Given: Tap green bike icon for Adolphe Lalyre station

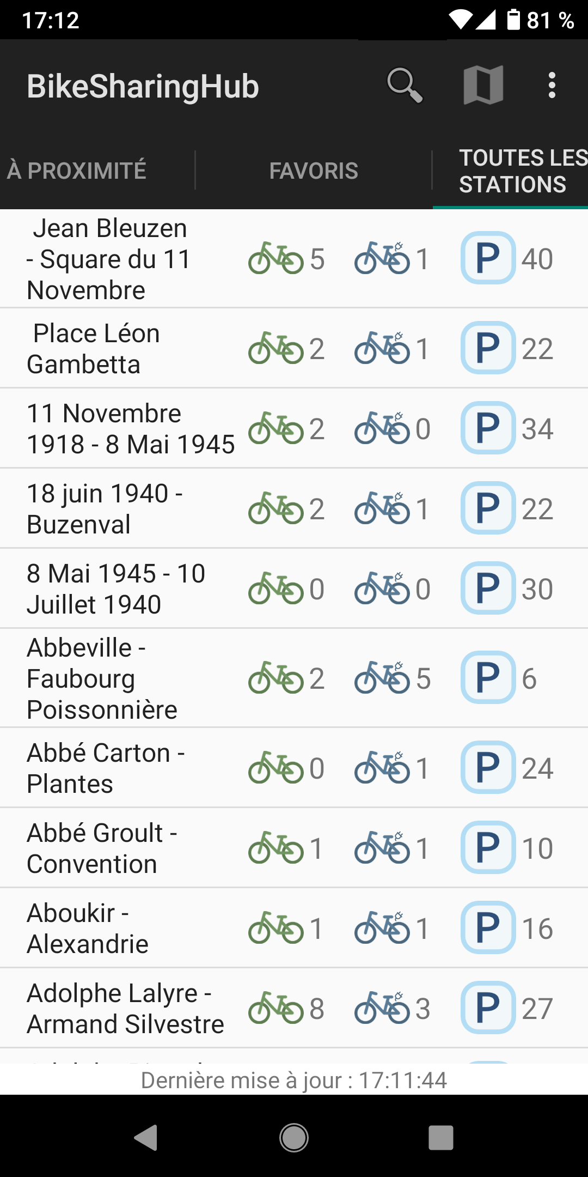Looking at the screenshot, I should [x=275, y=1008].
